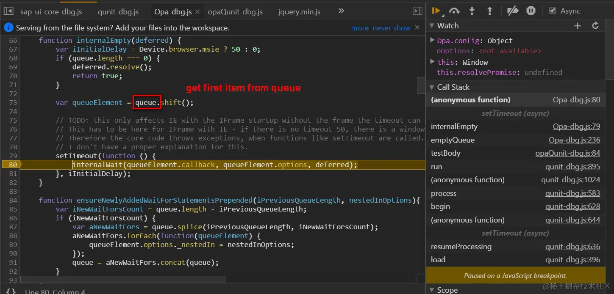This screenshot has height=294, width=614.
Task: Open qunit-dbg.js:1024 link
Action: pyautogui.click(x=570, y=180)
